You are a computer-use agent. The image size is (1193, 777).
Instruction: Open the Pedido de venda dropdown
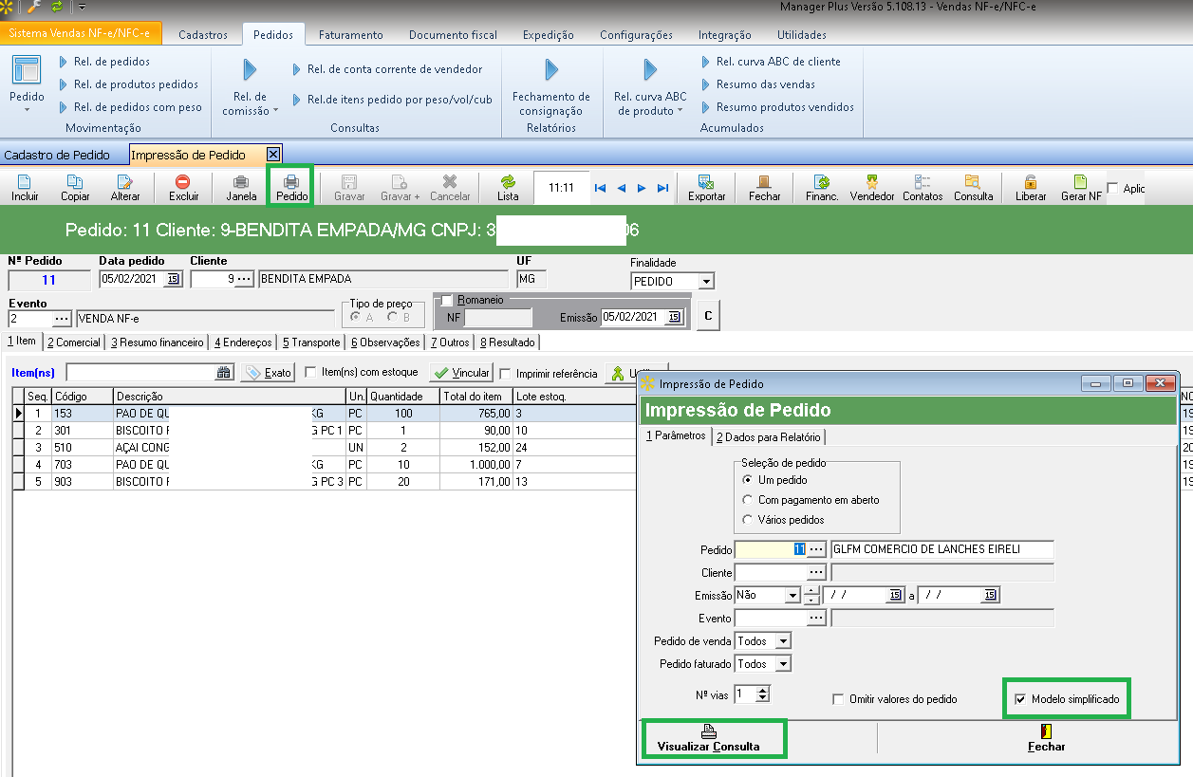point(782,641)
